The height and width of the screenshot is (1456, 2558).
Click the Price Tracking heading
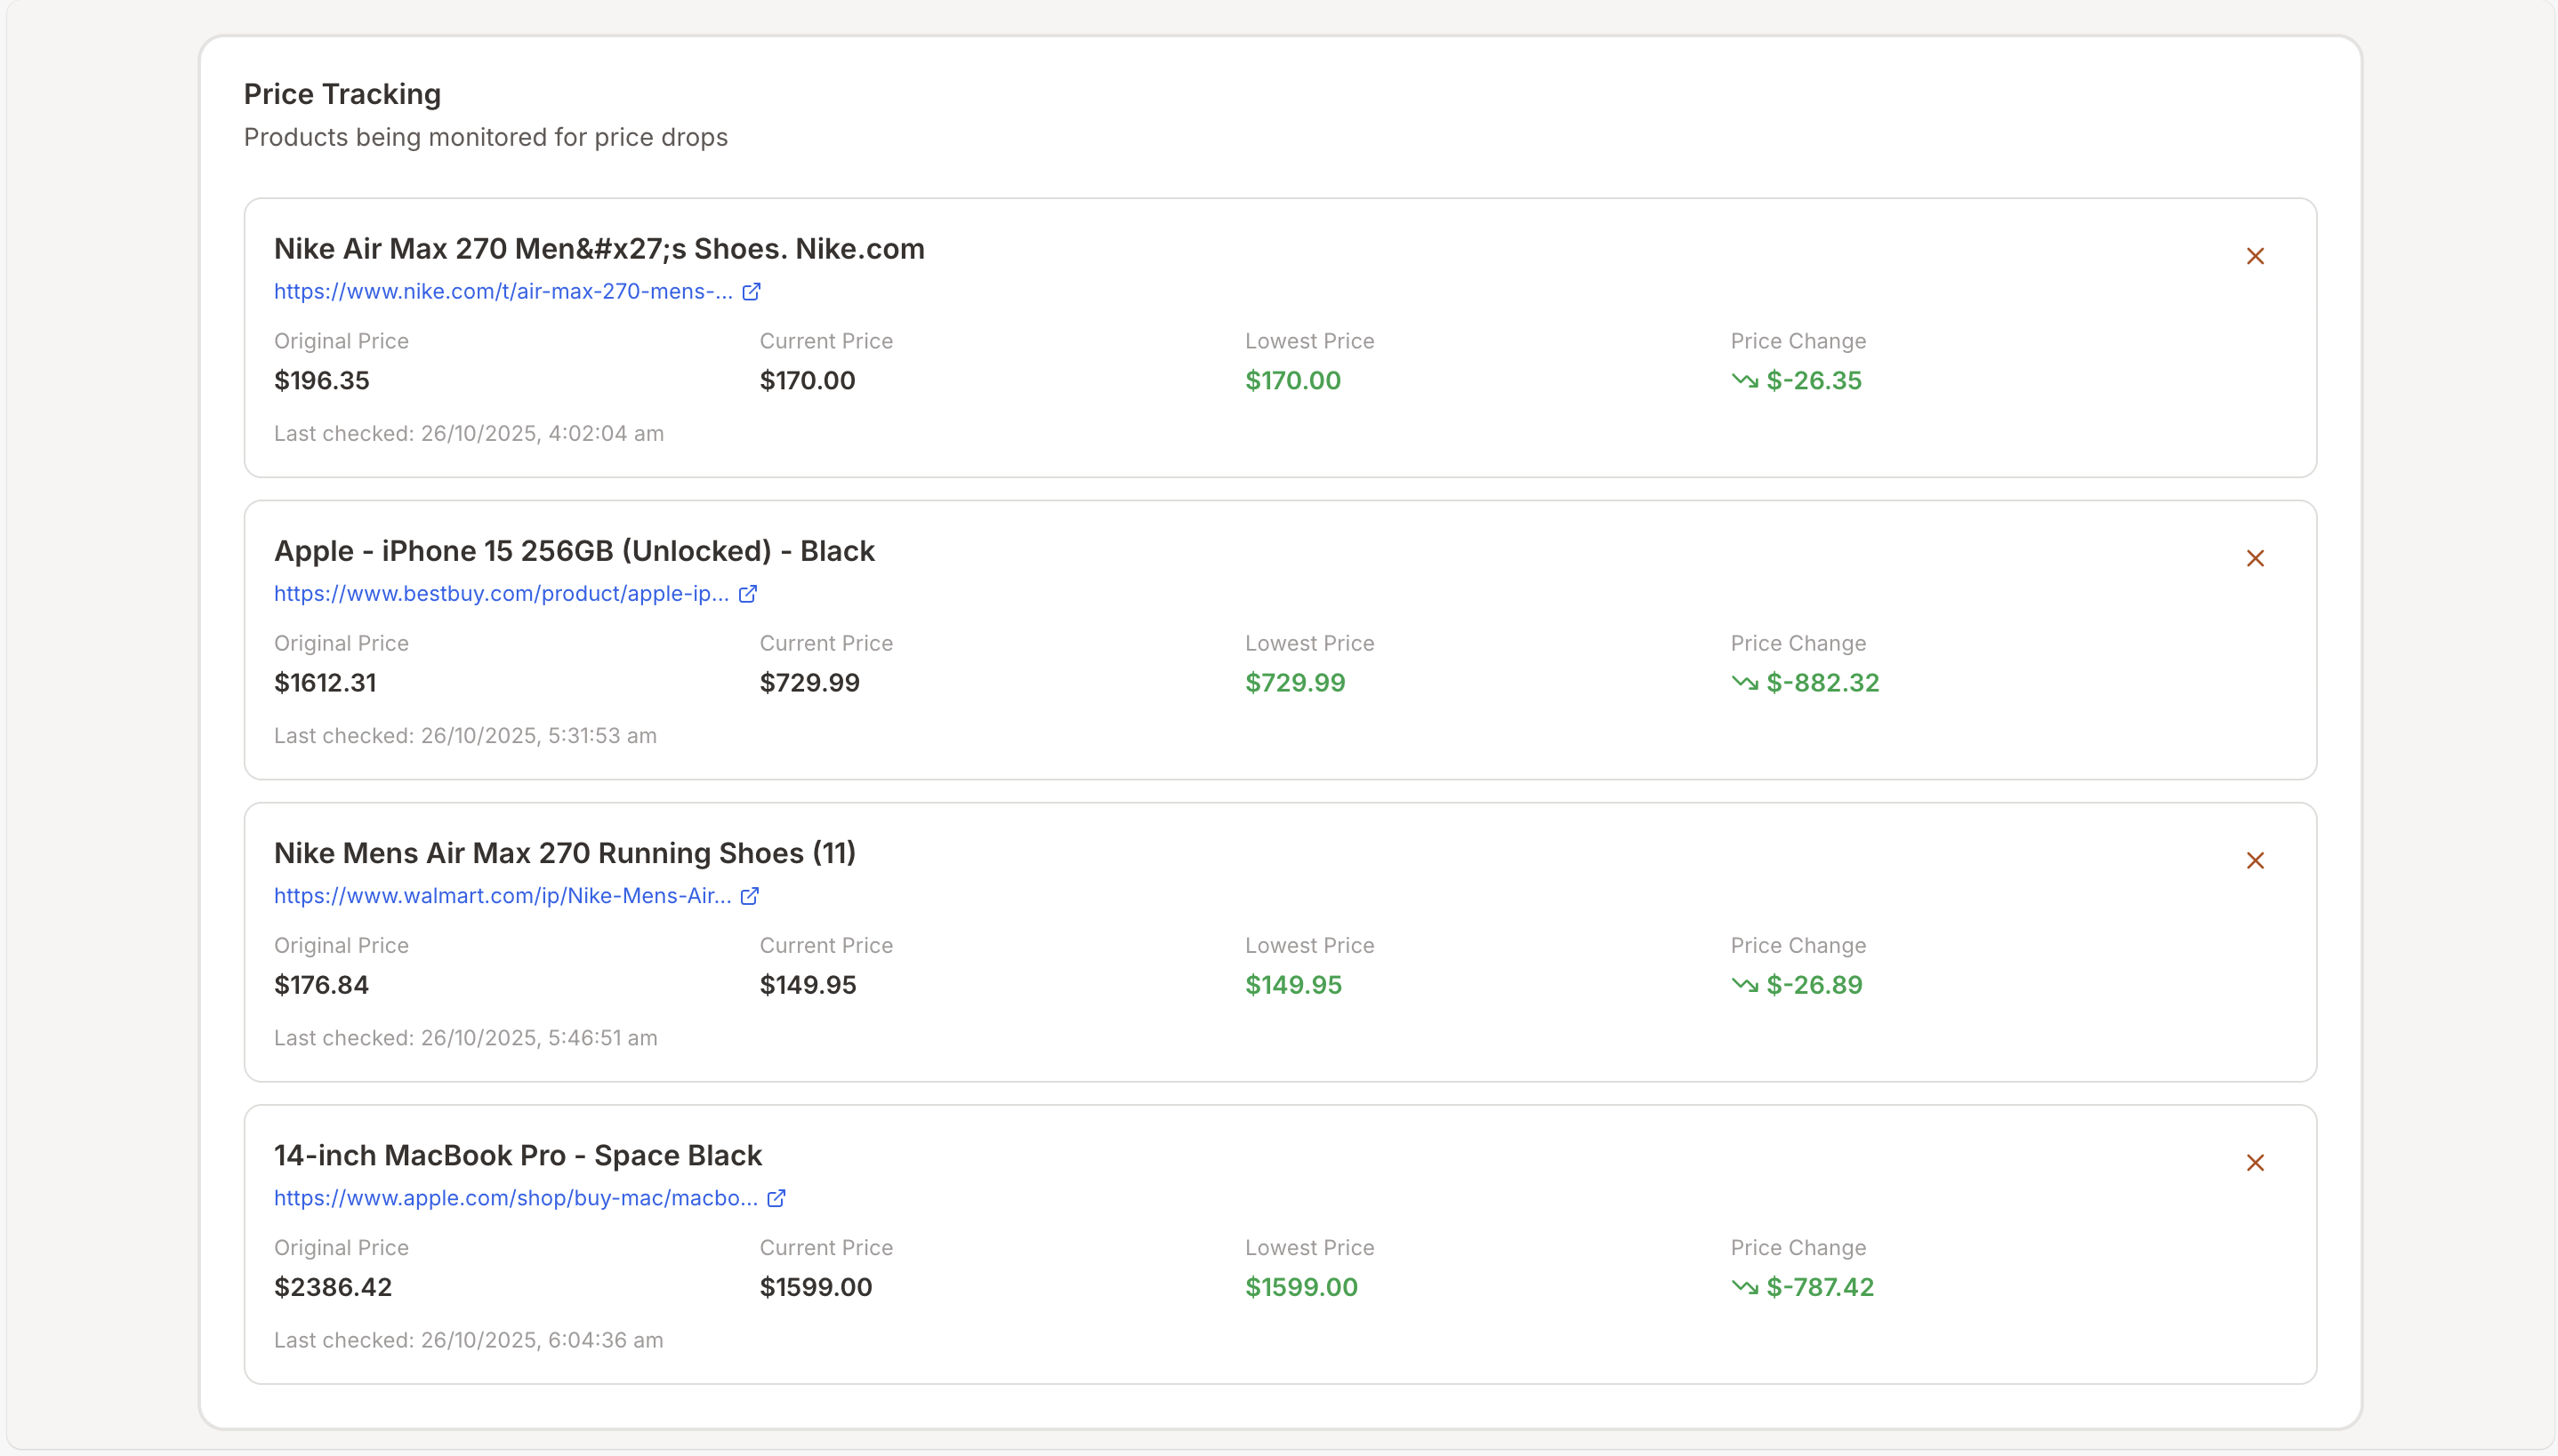coord(342,94)
